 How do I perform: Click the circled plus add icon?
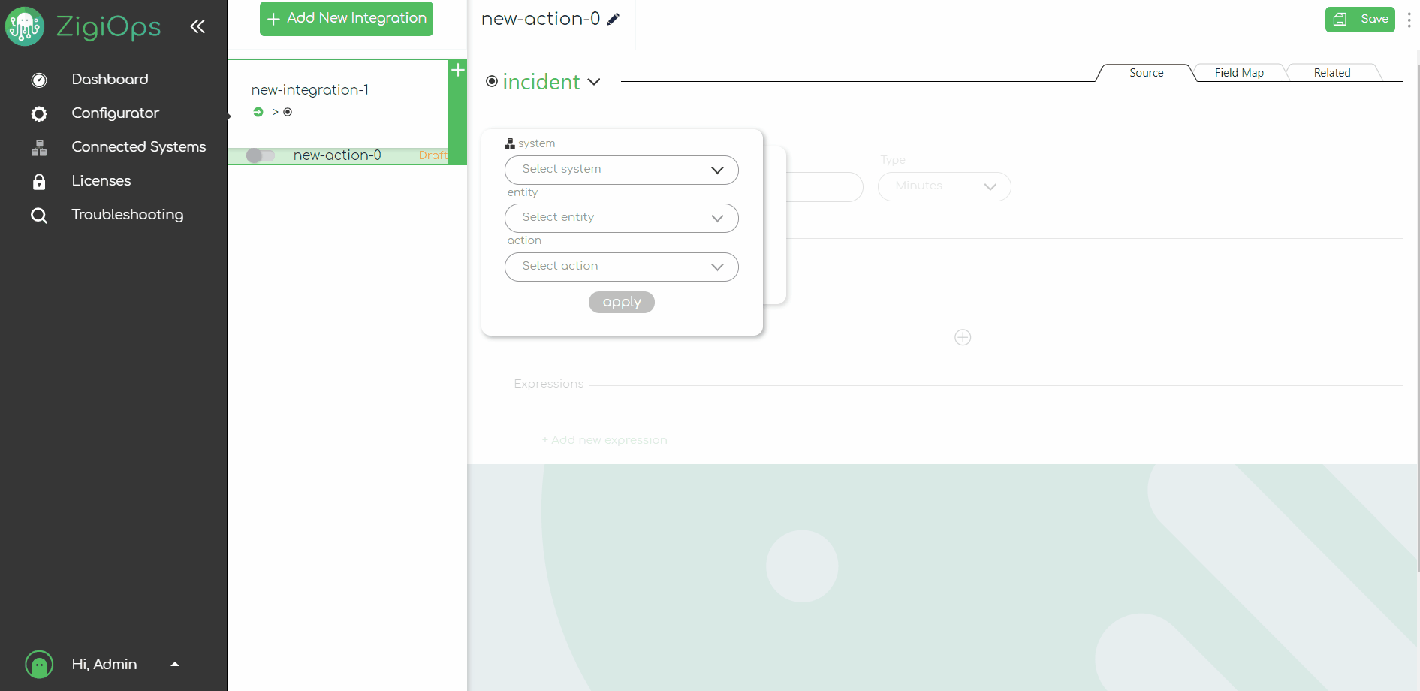pos(962,338)
